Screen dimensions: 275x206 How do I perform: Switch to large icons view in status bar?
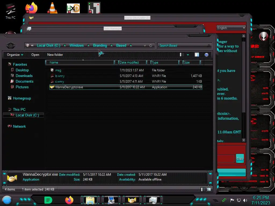(209, 189)
